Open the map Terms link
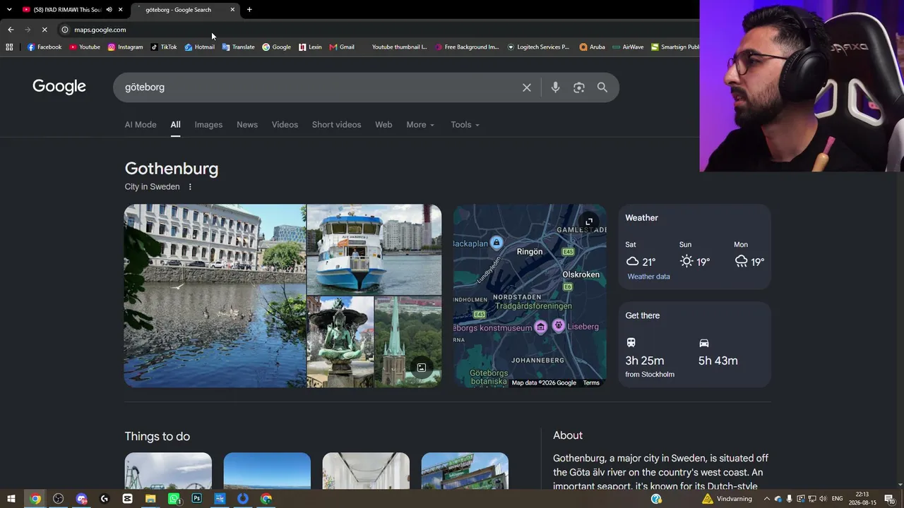 591,383
